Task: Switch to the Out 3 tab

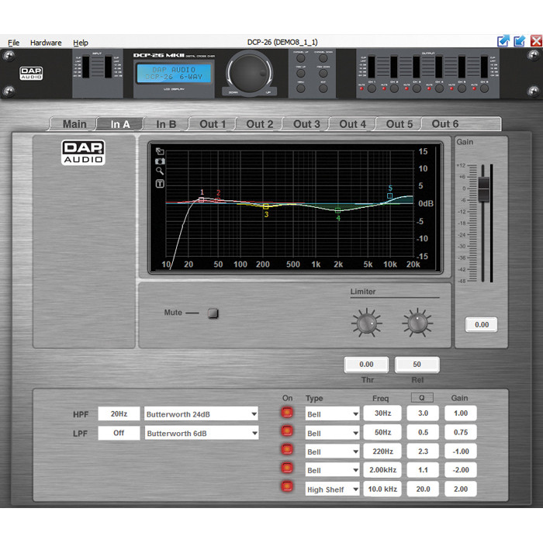Action: (x=306, y=124)
